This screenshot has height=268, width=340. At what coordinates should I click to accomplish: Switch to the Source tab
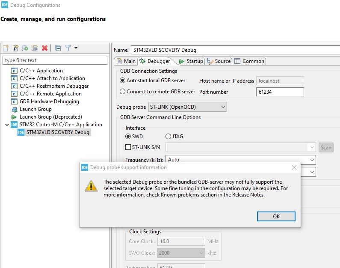[219, 61]
